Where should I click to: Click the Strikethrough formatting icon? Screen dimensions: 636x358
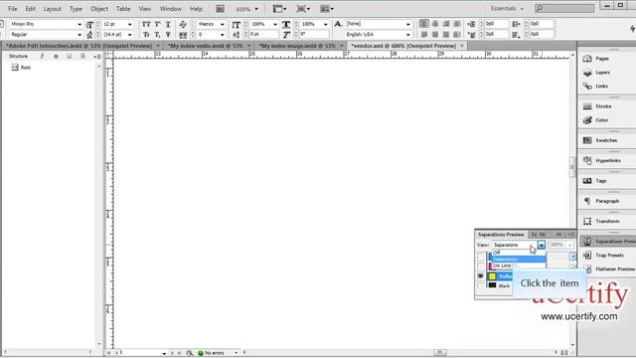pos(168,35)
